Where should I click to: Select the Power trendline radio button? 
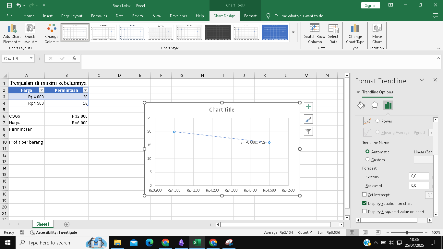tap(377, 121)
